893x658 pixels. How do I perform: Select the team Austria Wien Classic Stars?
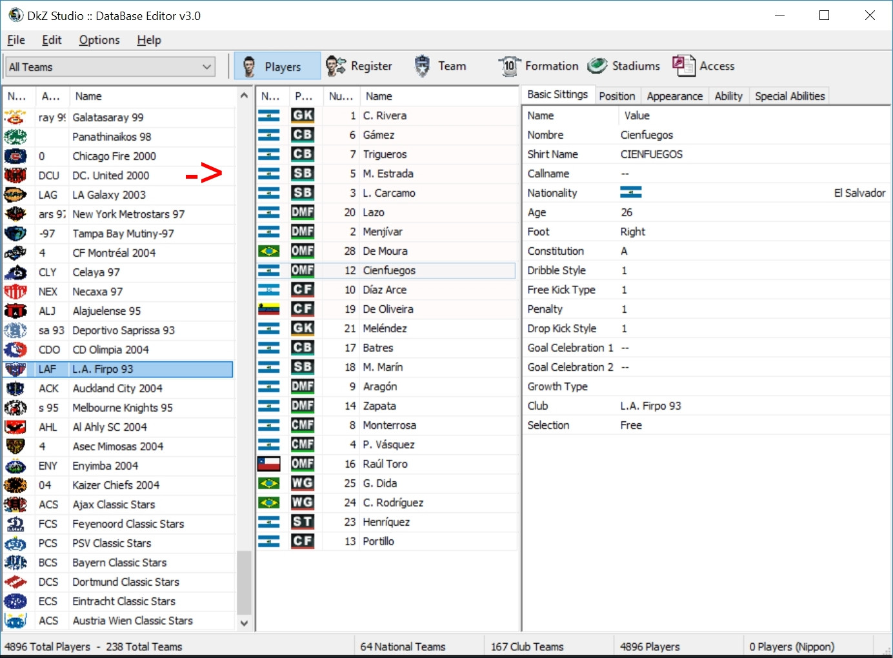pyautogui.click(x=118, y=621)
